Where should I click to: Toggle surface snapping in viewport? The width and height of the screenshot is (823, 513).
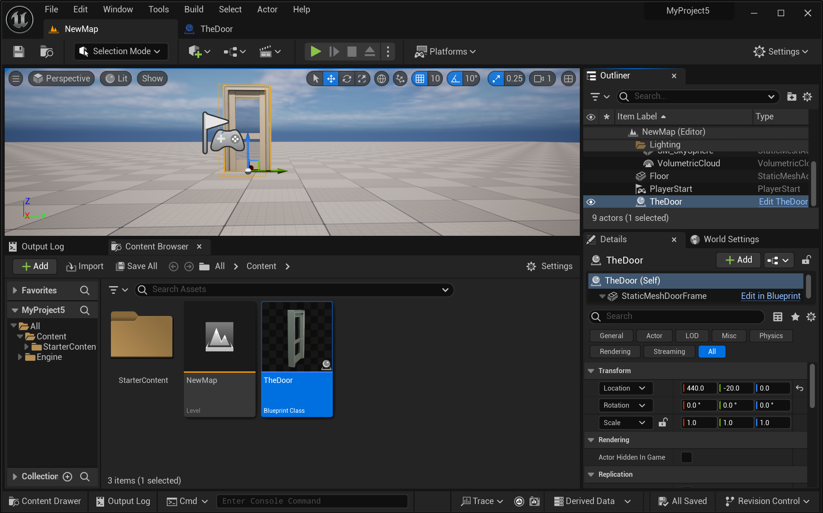point(400,78)
